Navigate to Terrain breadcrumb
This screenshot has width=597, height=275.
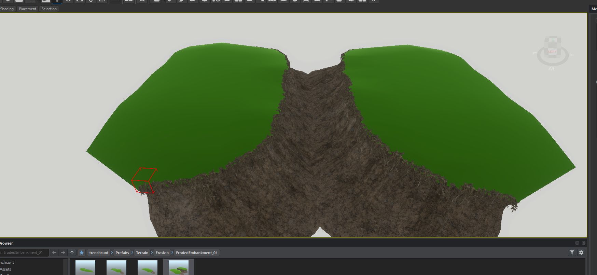pyautogui.click(x=142, y=253)
